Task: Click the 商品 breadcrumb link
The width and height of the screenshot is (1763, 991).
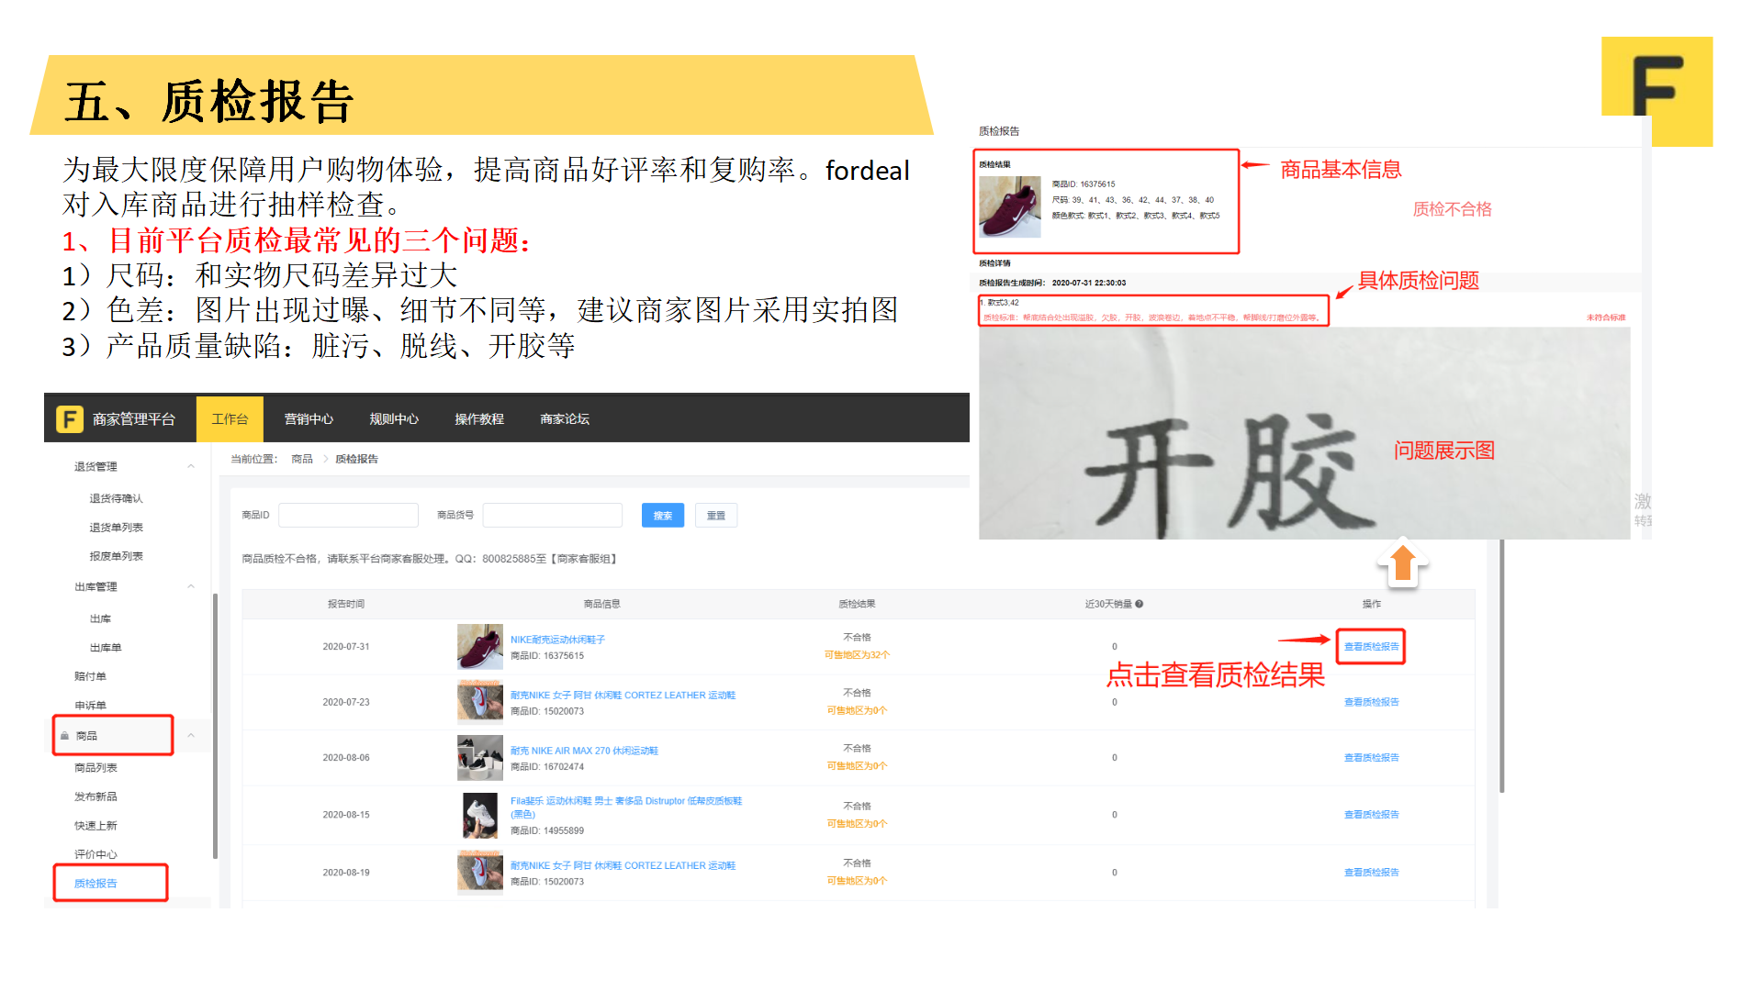Action: (302, 459)
